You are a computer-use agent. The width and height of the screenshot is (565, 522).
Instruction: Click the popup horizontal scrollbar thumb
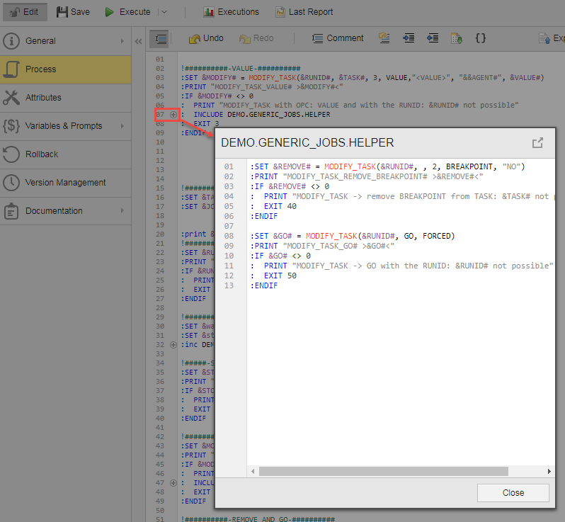[x=382, y=471]
